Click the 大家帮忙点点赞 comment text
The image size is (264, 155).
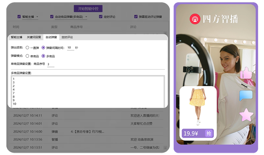pyautogui.click(x=142, y=124)
